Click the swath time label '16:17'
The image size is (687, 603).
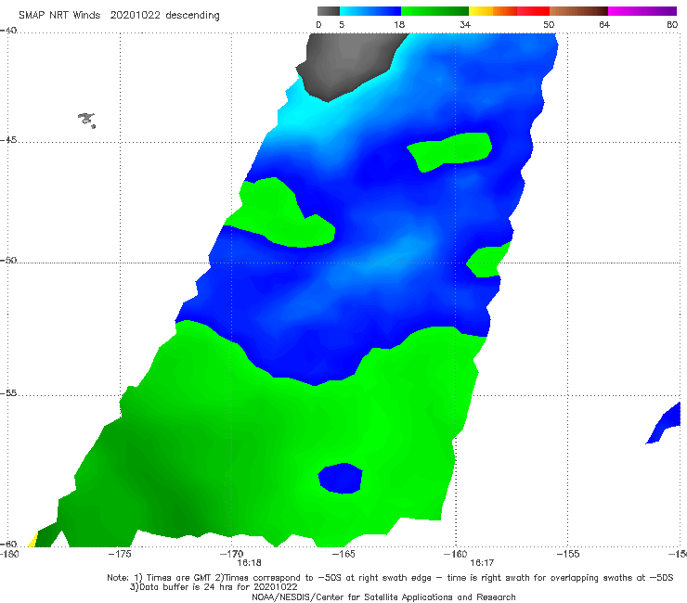[x=482, y=563]
